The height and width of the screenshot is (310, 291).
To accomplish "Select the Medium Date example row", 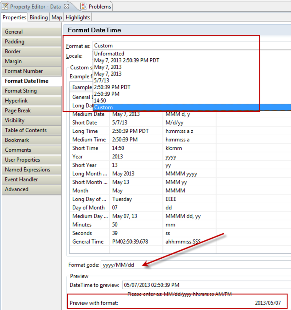I will point(180,114).
